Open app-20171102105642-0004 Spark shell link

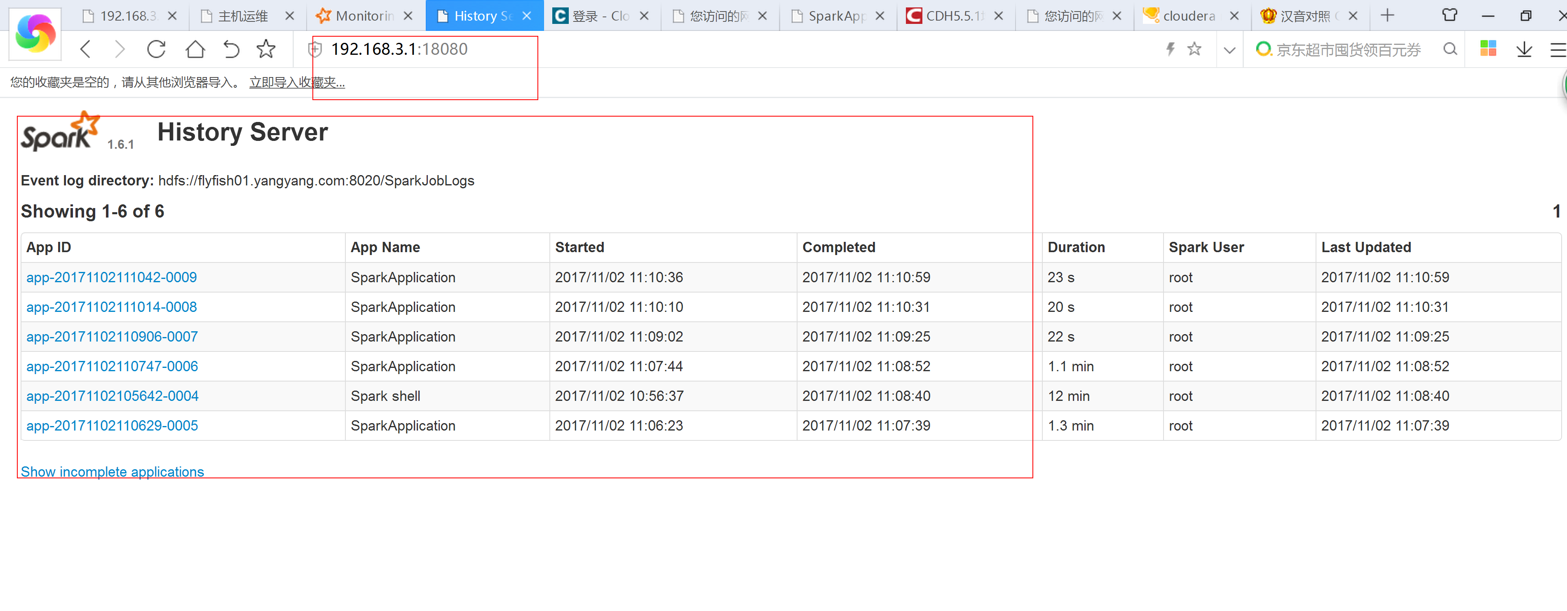112,396
